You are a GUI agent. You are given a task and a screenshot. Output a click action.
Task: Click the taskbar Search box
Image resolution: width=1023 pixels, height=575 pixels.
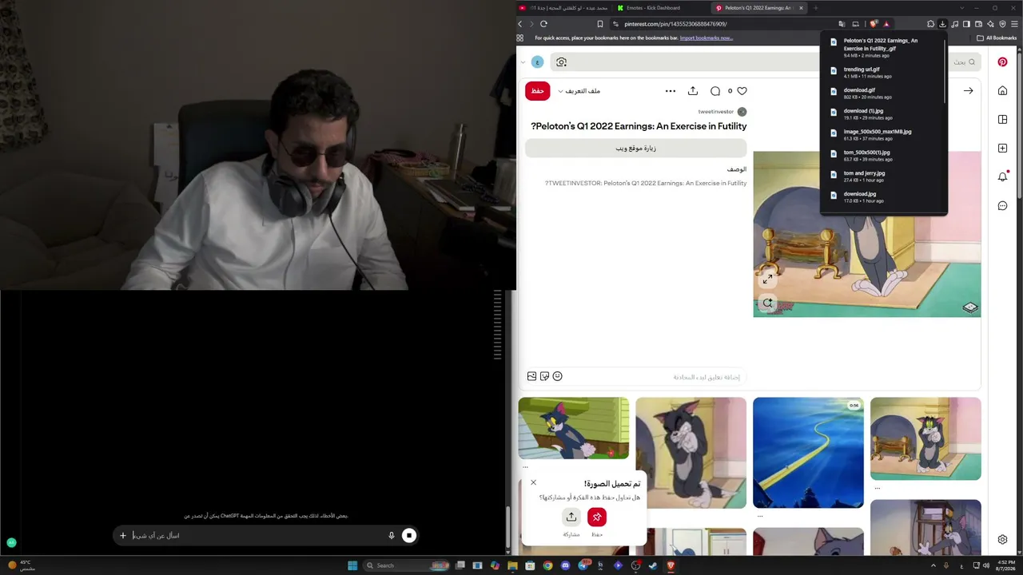406,565
